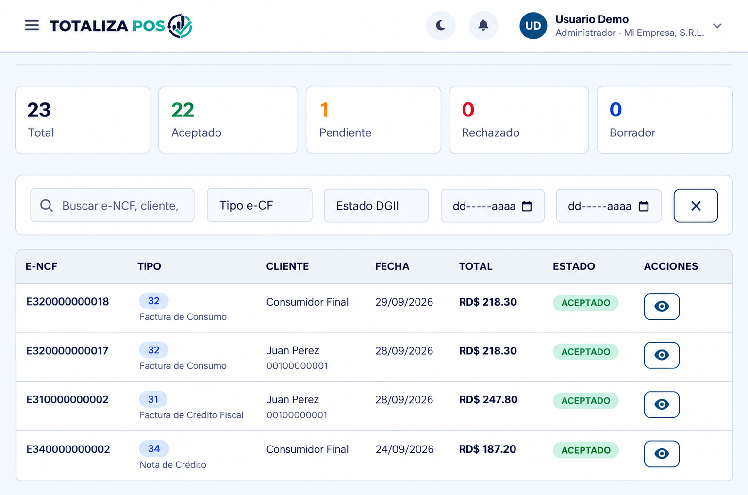Select the Aceptado 22 summary card
The width and height of the screenshot is (748, 495).
tap(228, 120)
